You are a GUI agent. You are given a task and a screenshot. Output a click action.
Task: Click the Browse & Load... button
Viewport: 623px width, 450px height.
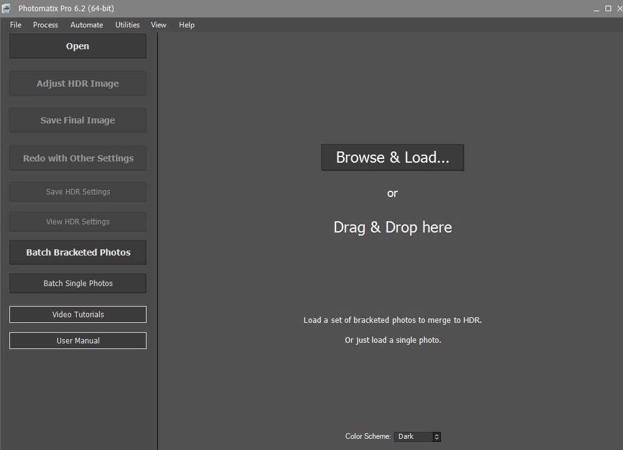392,157
